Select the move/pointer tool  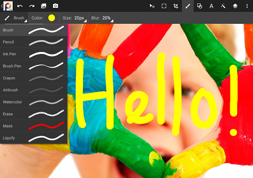pos(152,6)
